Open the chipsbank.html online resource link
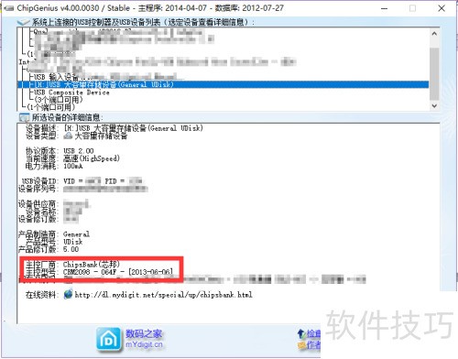Screen dimensions: 458x359 [x=163, y=295]
